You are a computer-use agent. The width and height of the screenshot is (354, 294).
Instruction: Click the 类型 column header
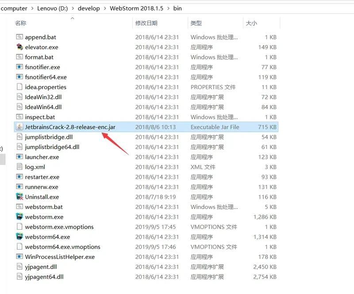pos(196,23)
